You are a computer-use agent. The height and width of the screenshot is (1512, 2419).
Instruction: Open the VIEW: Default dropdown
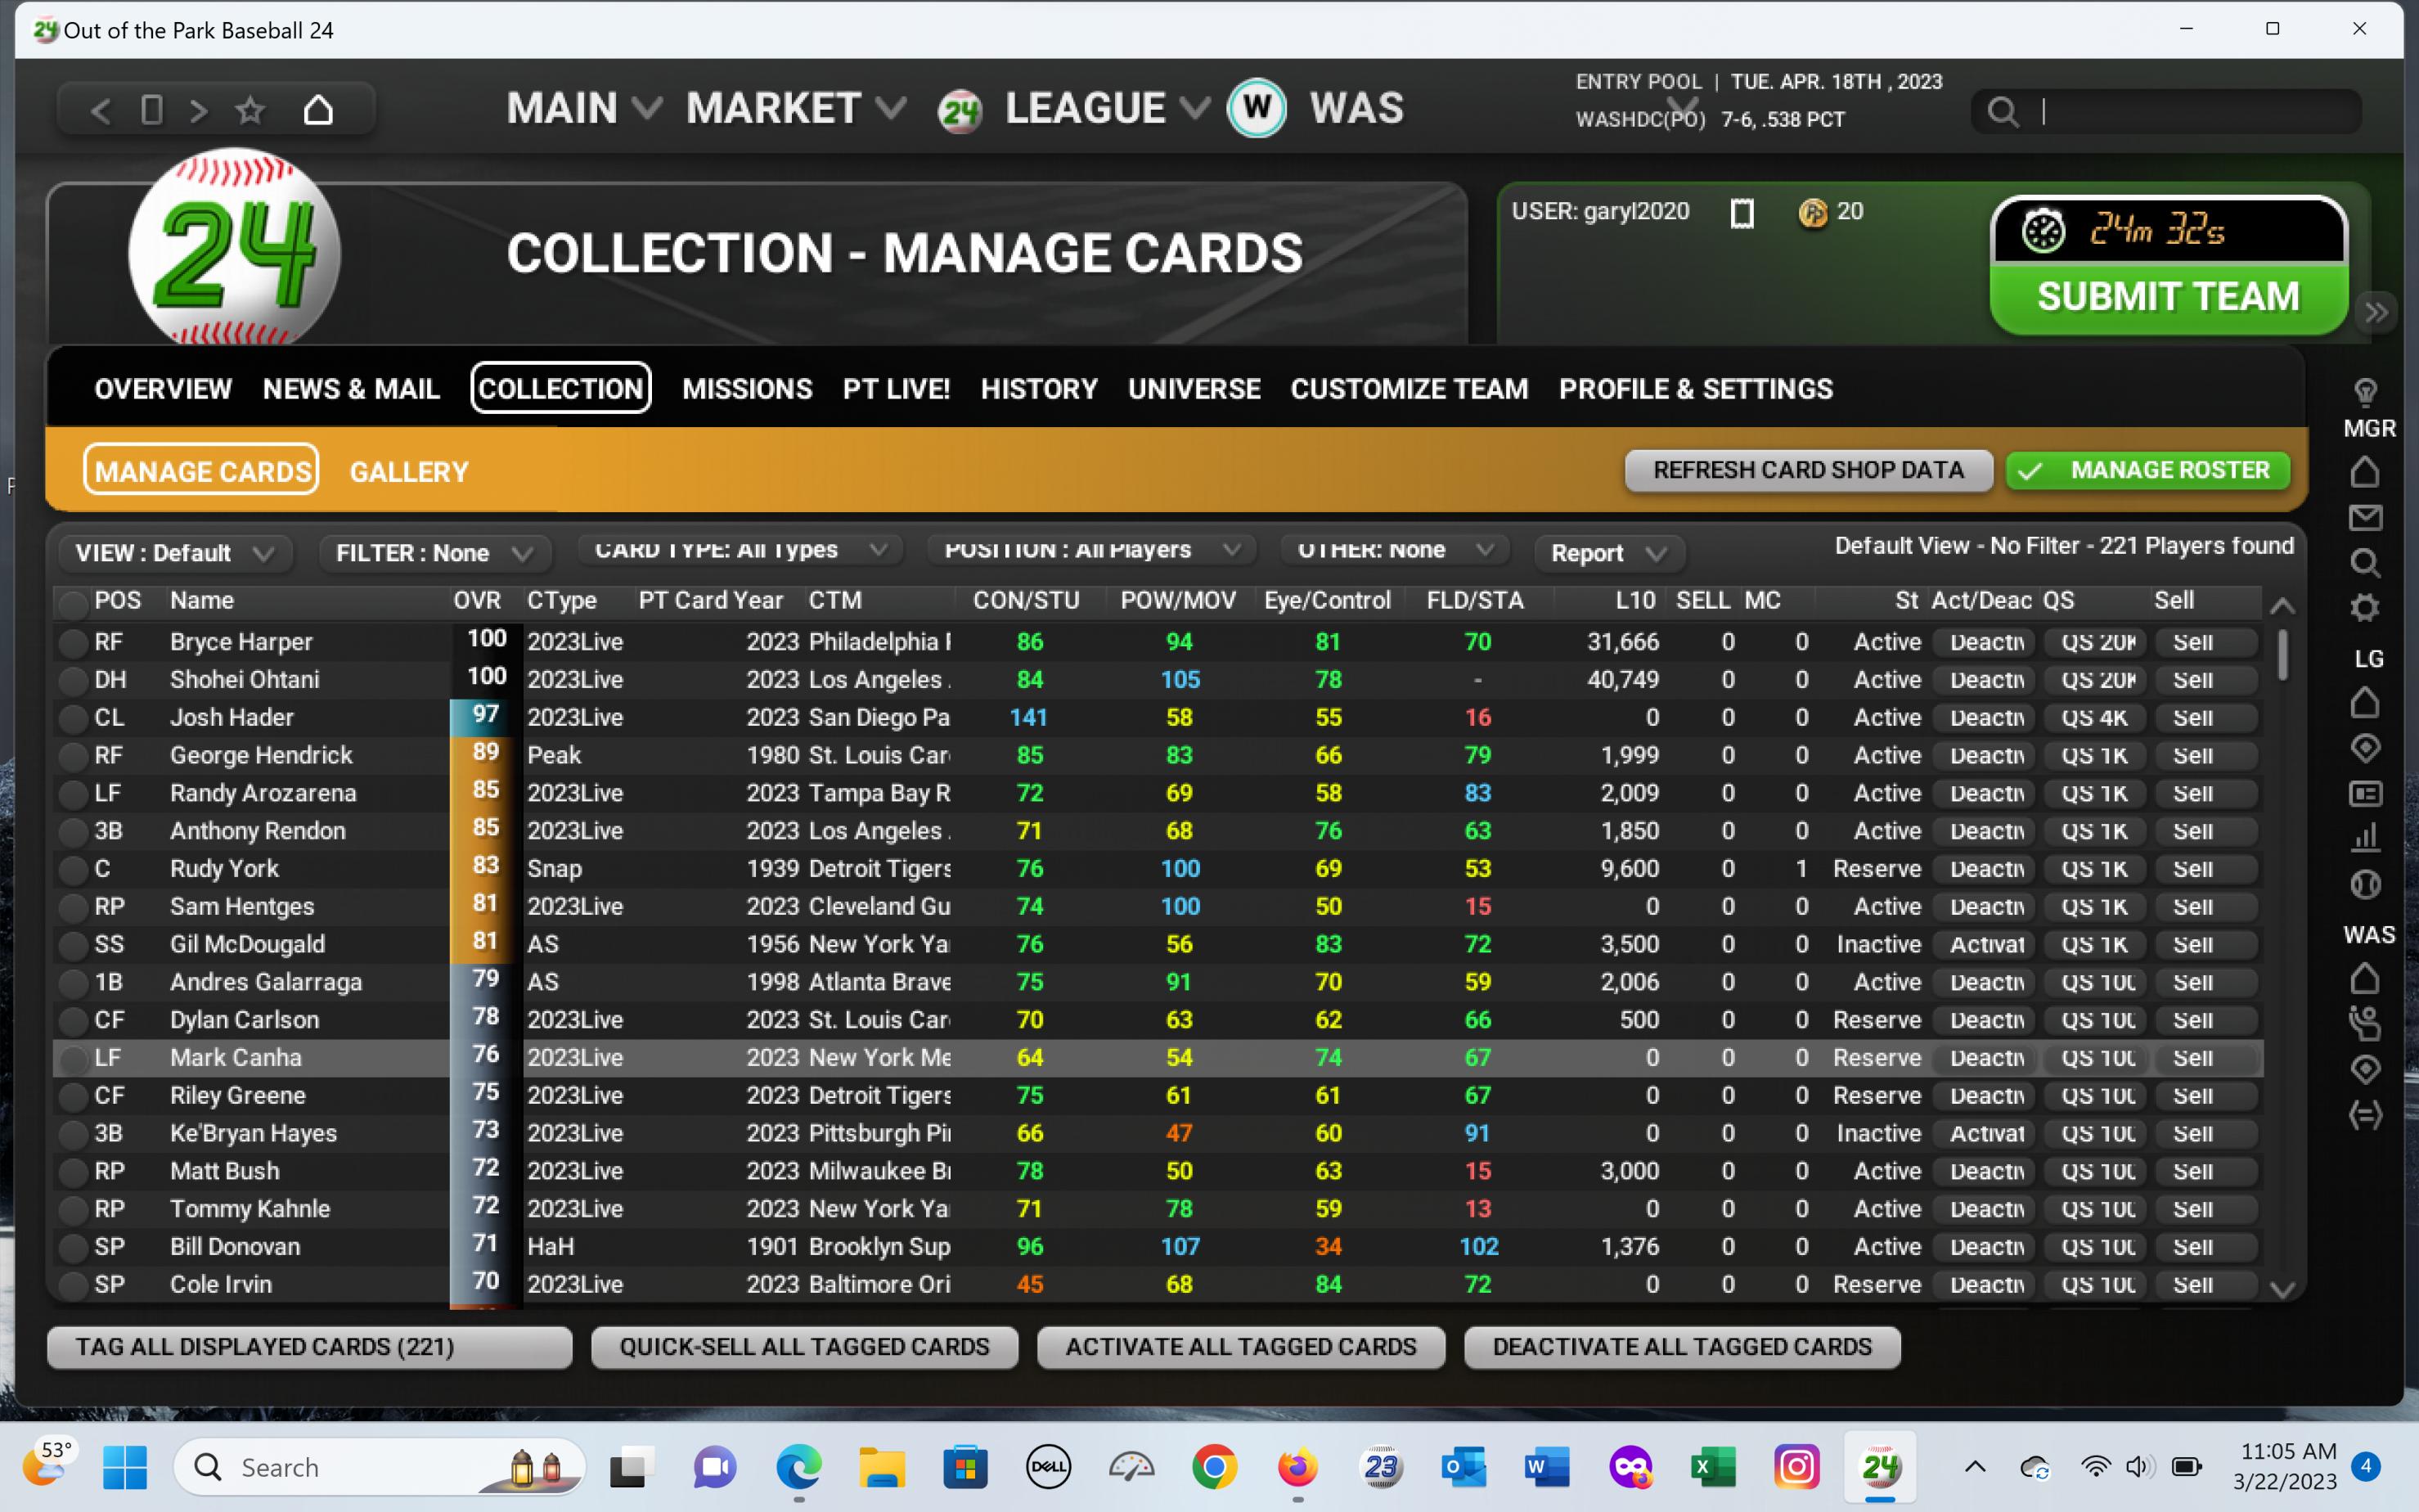176,553
